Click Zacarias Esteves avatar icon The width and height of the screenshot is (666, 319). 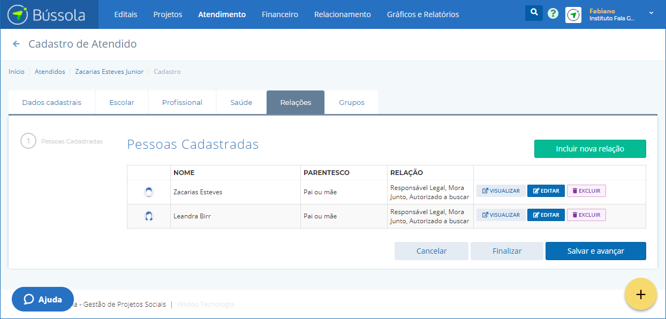[x=149, y=192]
